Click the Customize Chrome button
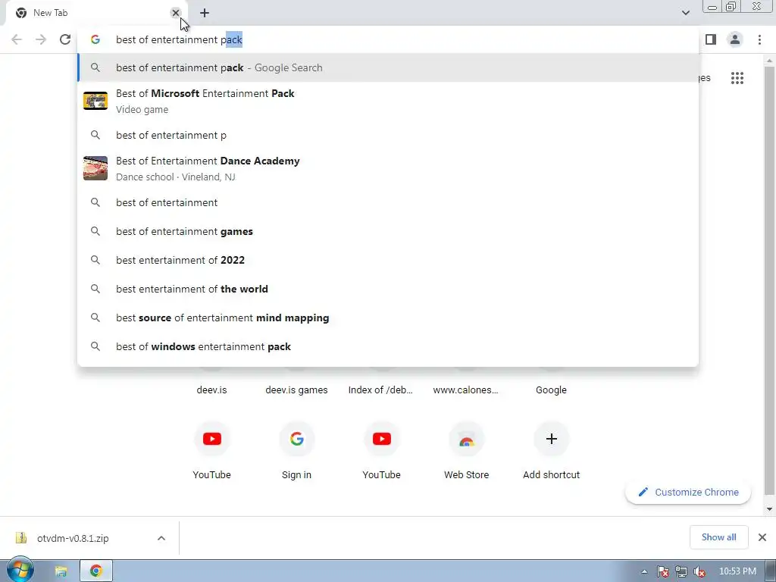The width and height of the screenshot is (776, 582). point(688,492)
